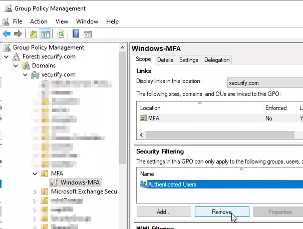The image size is (303, 229).
Task: Sort links by Location column header
Action: [x=200, y=108]
